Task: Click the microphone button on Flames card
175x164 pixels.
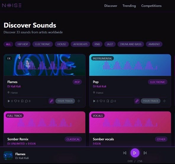Action: tap(52, 101)
